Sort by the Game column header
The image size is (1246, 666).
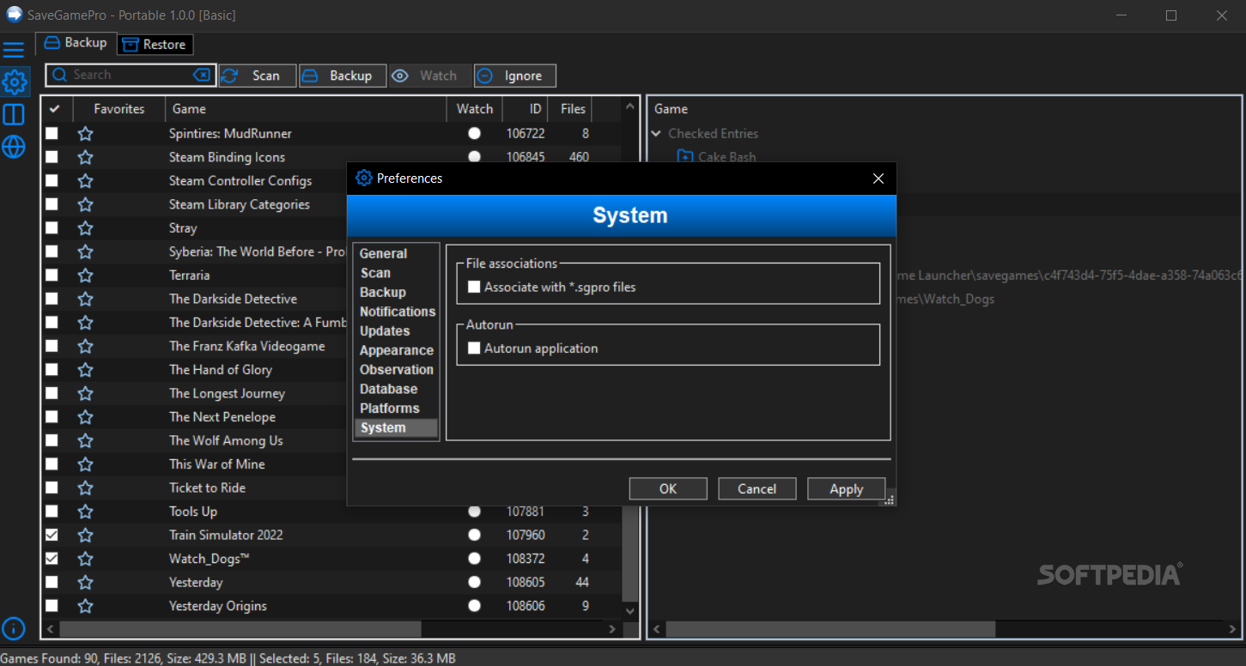click(306, 109)
